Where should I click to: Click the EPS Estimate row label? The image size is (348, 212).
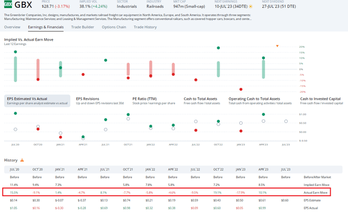coord(312,200)
